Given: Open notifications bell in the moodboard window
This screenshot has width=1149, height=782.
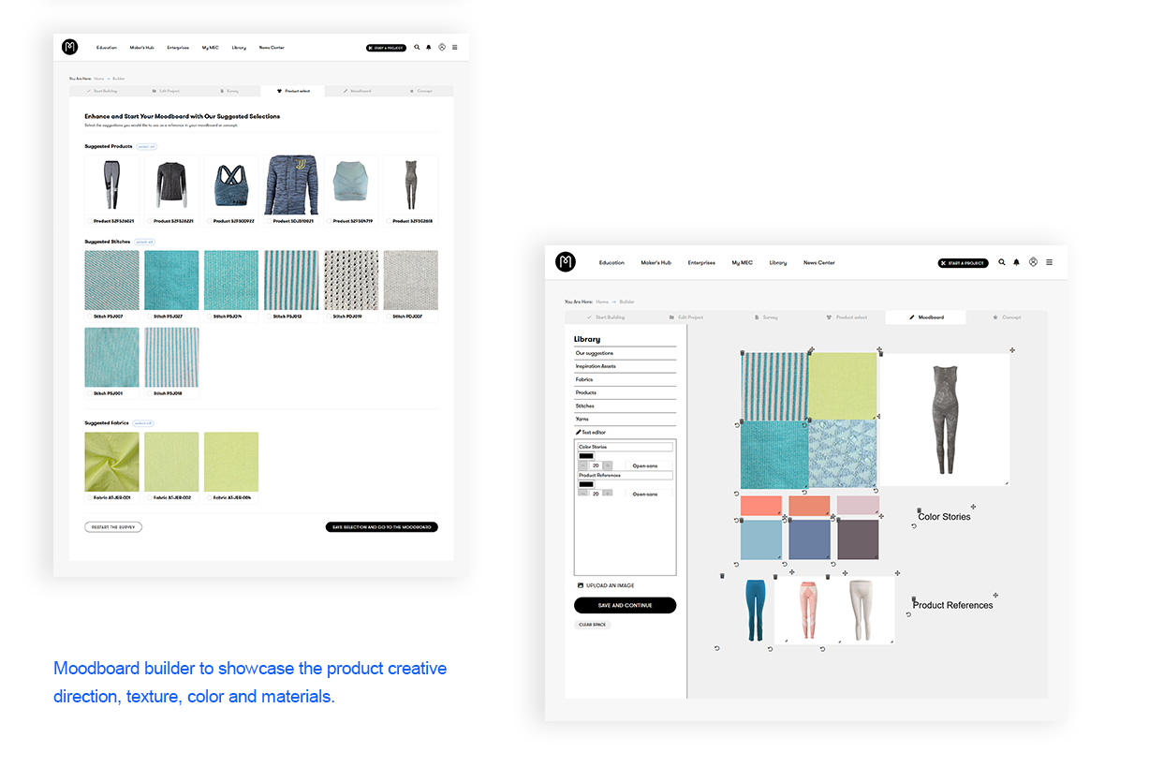Looking at the screenshot, I should (x=1017, y=263).
